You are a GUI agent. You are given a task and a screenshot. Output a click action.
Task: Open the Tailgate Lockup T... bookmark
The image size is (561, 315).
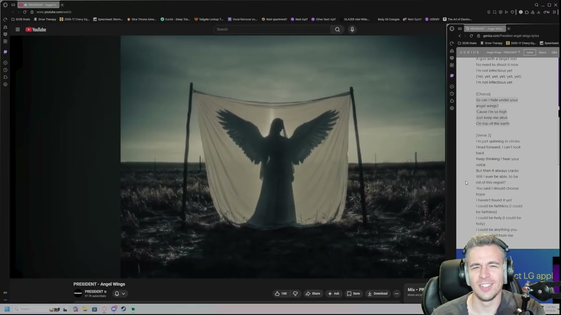click(209, 19)
